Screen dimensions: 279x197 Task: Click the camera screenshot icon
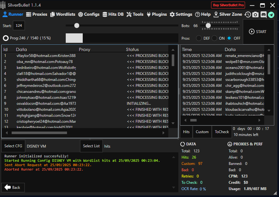tap(255, 14)
